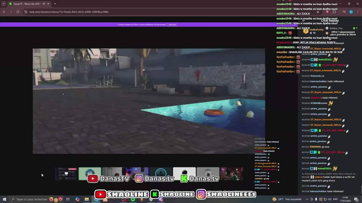The height and width of the screenshot is (203, 362).
Task: Collapse chat using icon beside Chat Replay
Action: click(x=303, y=21)
